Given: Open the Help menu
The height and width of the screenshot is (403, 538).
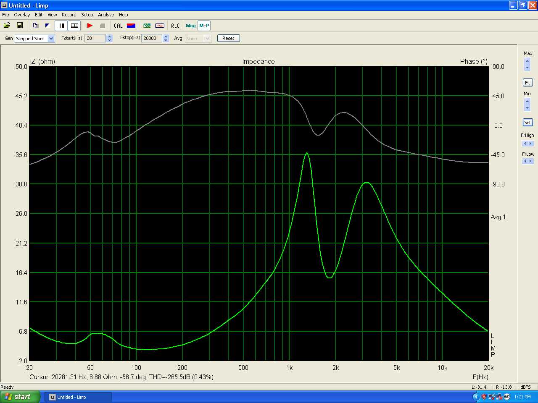Looking at the screenshot, I should (x=123, y=15).
